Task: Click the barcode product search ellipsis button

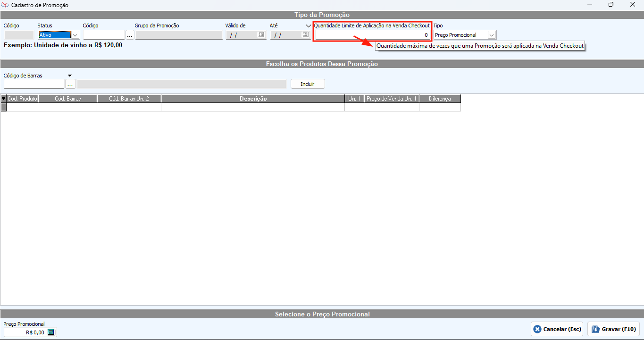Action: click(70, 84)
